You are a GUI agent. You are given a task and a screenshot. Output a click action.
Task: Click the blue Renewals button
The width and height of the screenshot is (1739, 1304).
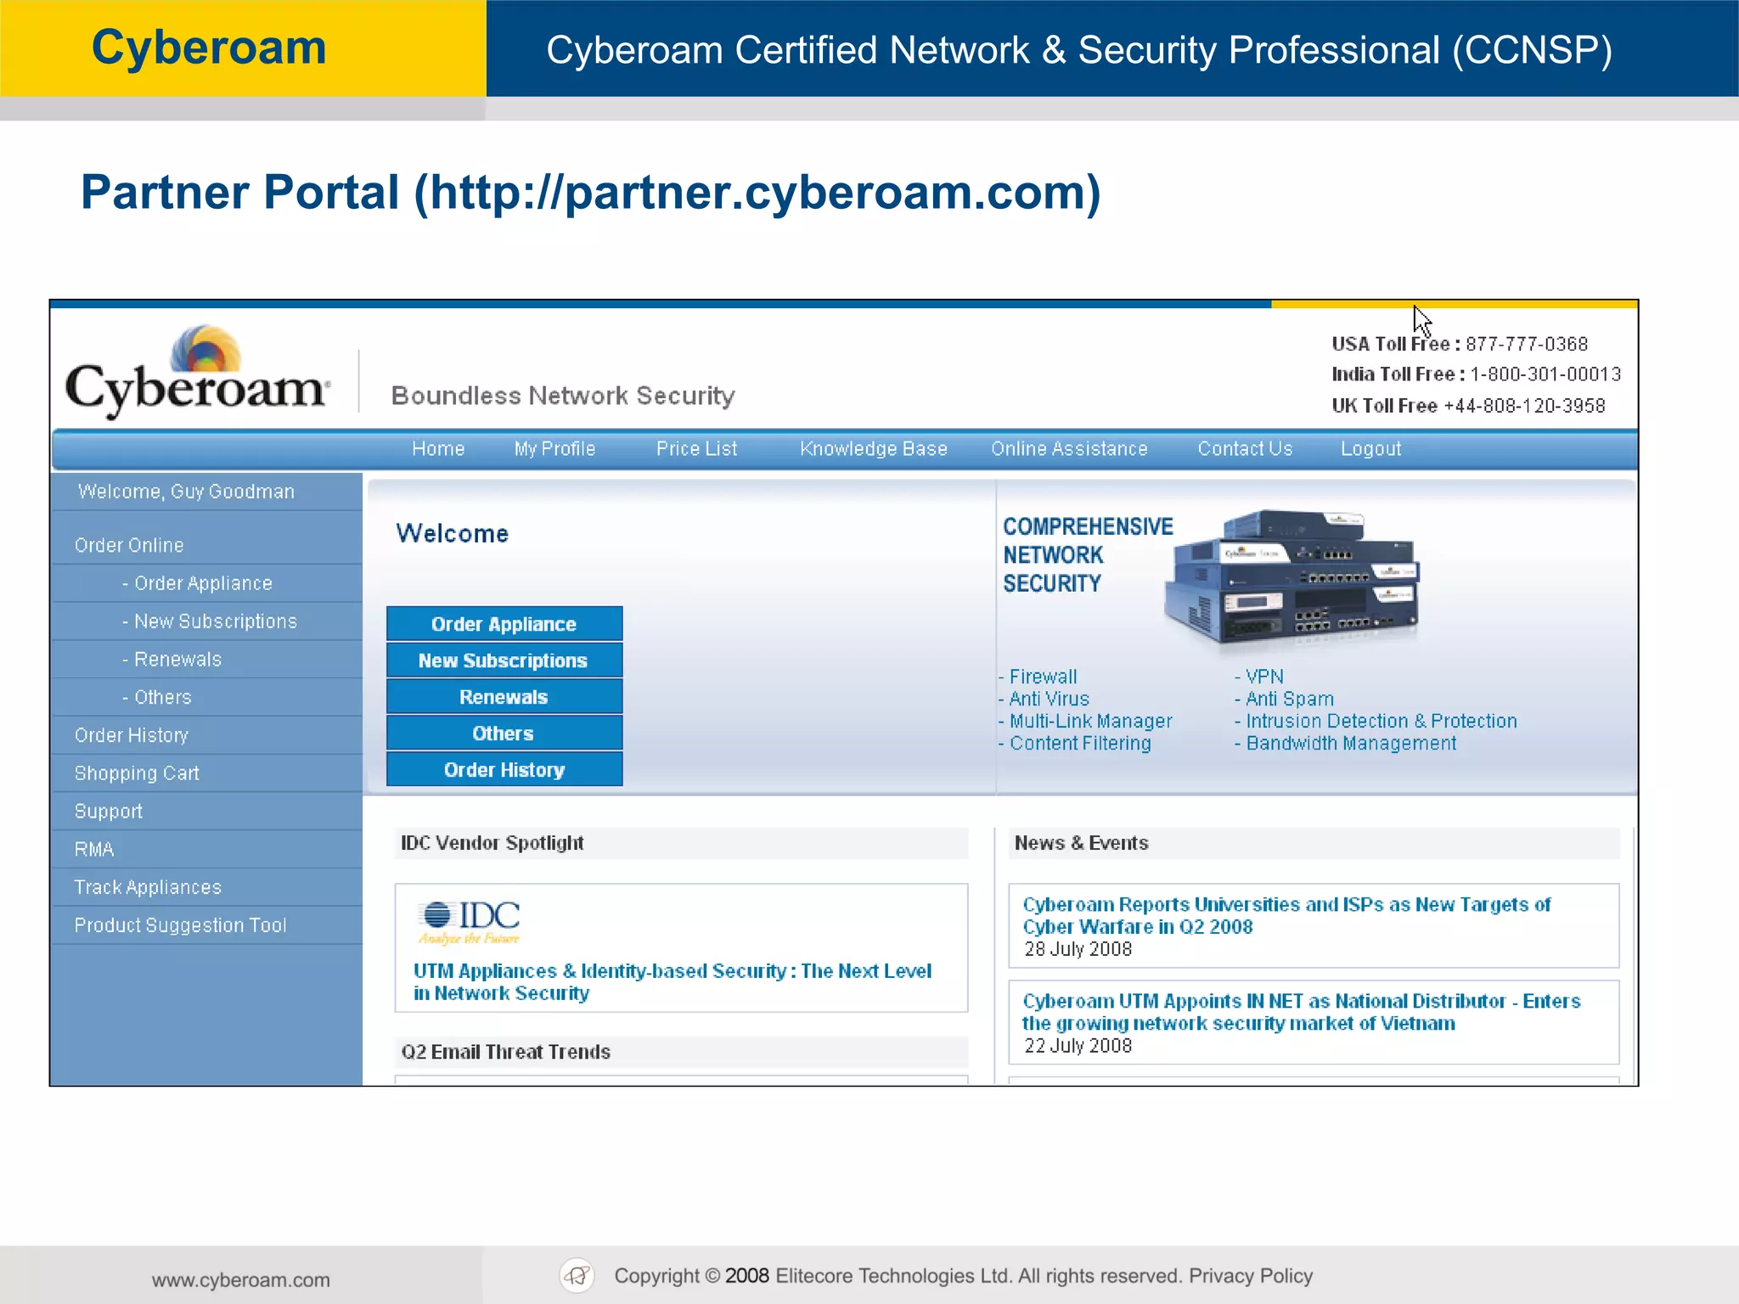tap(504, 697)
